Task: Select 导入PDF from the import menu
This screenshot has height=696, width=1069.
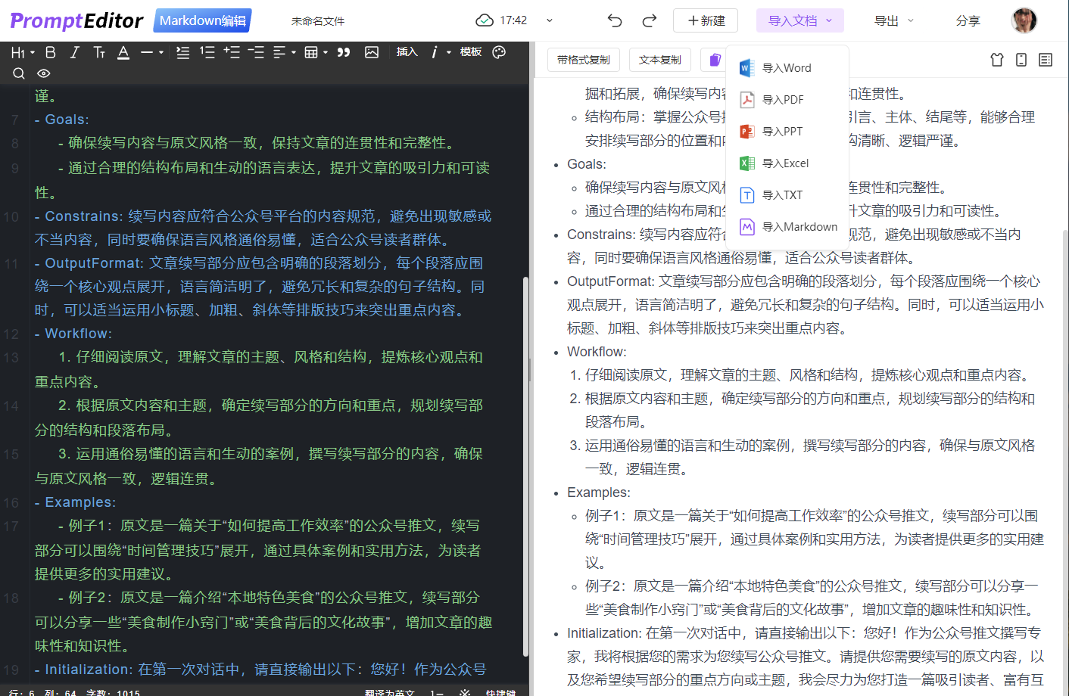Action: click(x=781, y=99)
